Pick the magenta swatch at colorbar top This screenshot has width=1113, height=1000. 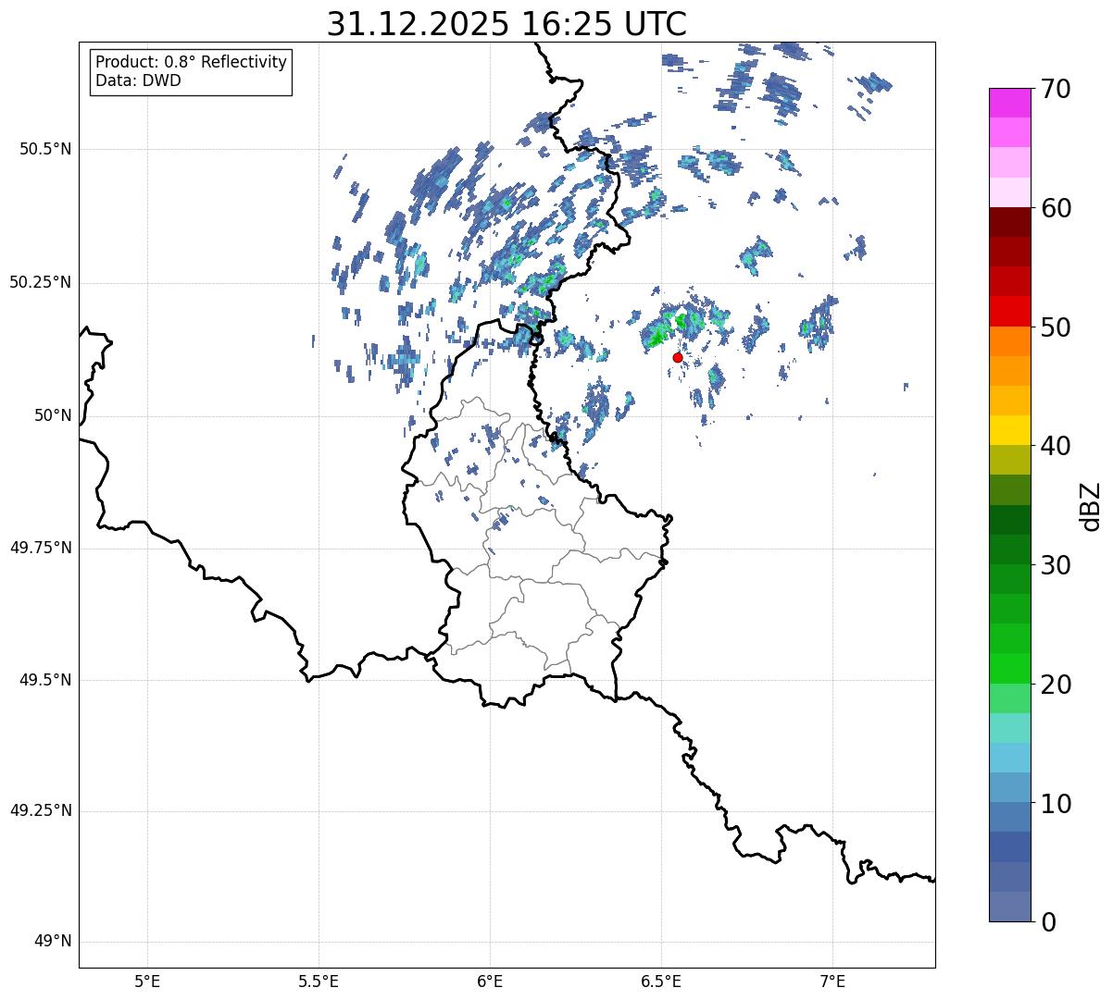click(x=1009, y=103)
